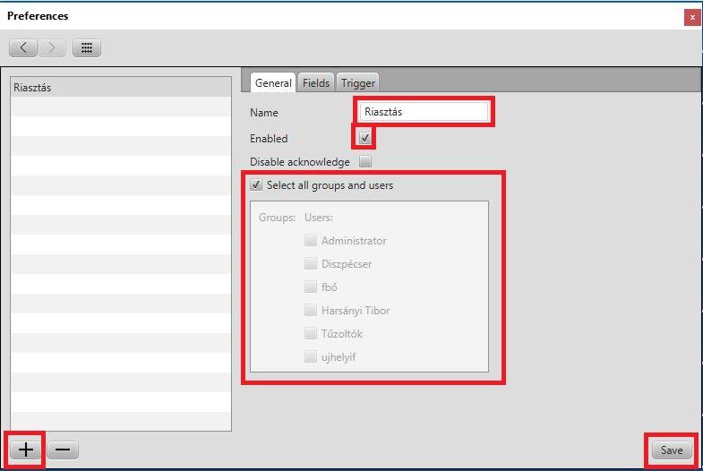Add new entry with plus button
The height and width of the screenshot is (471, 703).
click(26, 450)
